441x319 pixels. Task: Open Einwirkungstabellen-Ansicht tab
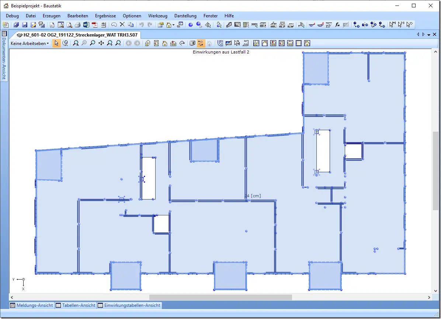click(x=129, y=305)
